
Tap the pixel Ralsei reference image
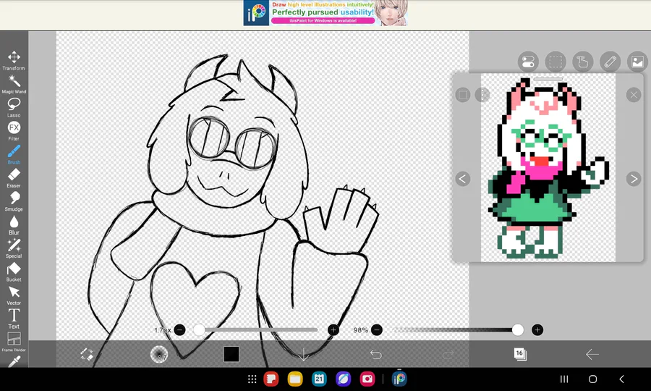click(x=548, y=168)
